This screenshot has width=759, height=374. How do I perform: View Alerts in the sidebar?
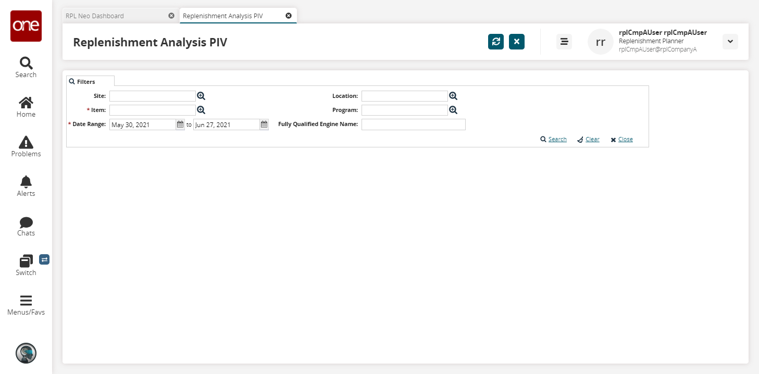coord(26,186)
